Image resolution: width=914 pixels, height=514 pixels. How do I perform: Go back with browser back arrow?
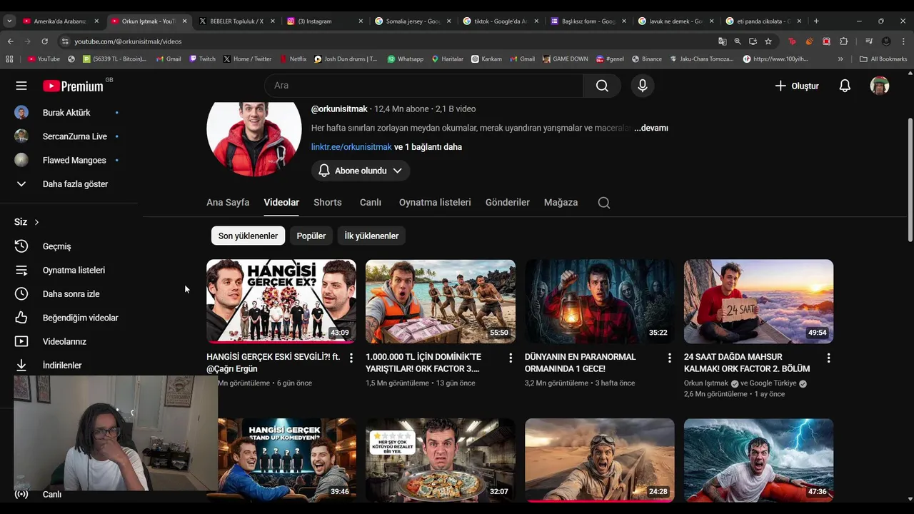(11, 41)
